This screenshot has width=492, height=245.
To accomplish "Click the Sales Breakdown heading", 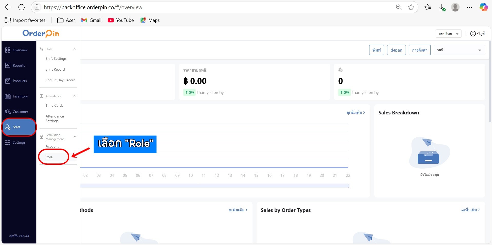I will coord(399,113).
